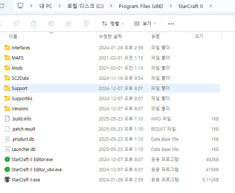Viewport: 235px width, 193px height.
Task: Click the 415KB size value
Action: tap(212, 170)
